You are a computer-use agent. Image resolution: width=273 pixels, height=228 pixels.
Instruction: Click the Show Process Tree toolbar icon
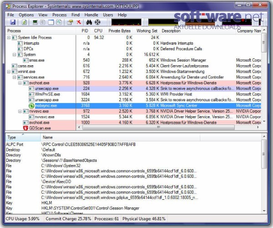(x=43, y=22)
